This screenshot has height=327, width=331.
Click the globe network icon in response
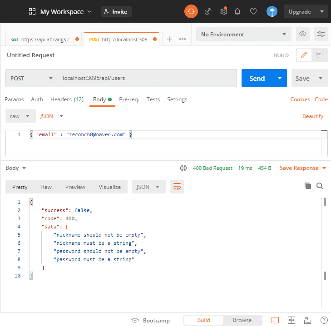click(183, 168)
